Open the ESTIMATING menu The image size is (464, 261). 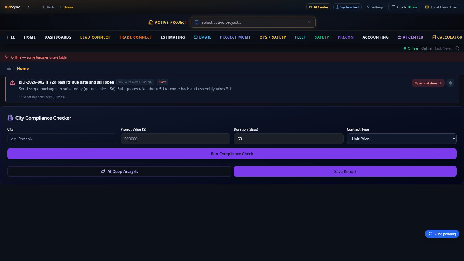coord(173,37)
